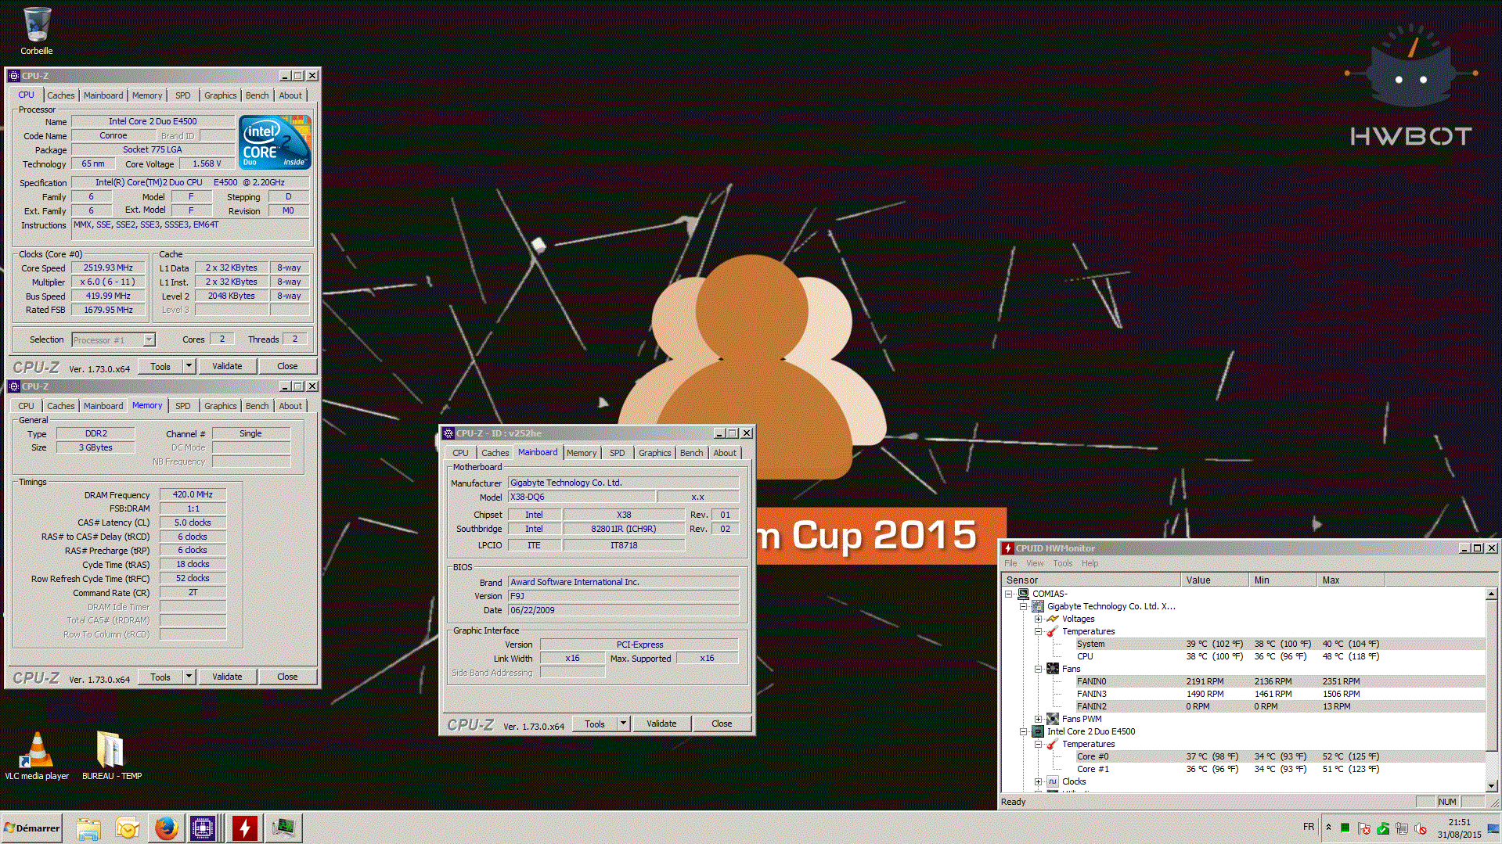Click the COMIAS- computer icon in HWMonitor

pyautogui.click(x=1023, y=594)
